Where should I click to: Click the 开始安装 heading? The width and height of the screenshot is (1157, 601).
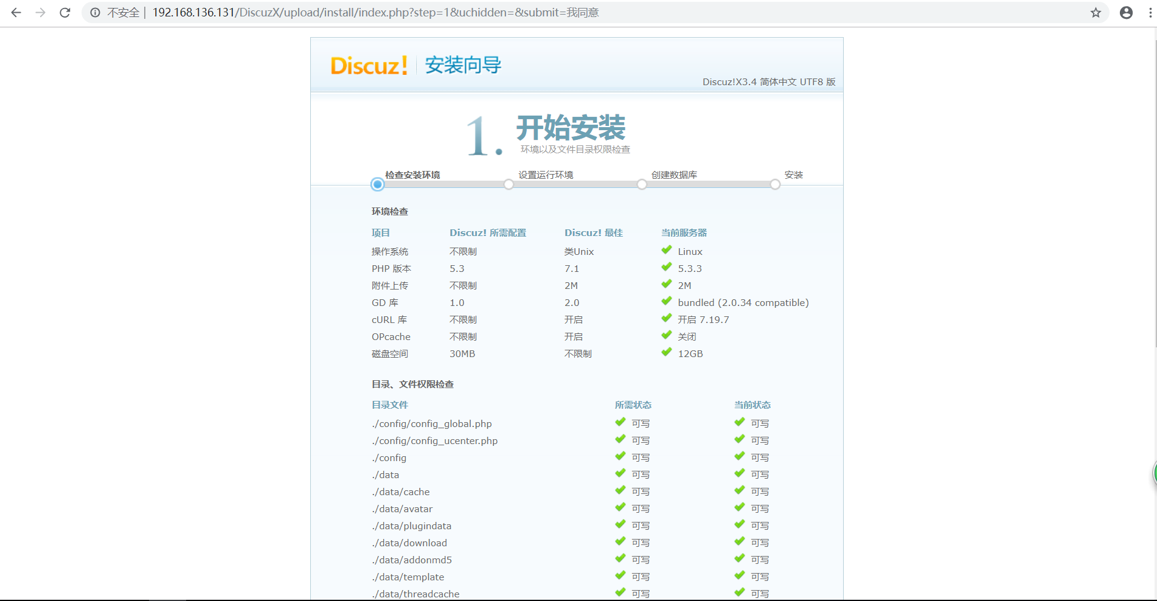tap(571, 128)
